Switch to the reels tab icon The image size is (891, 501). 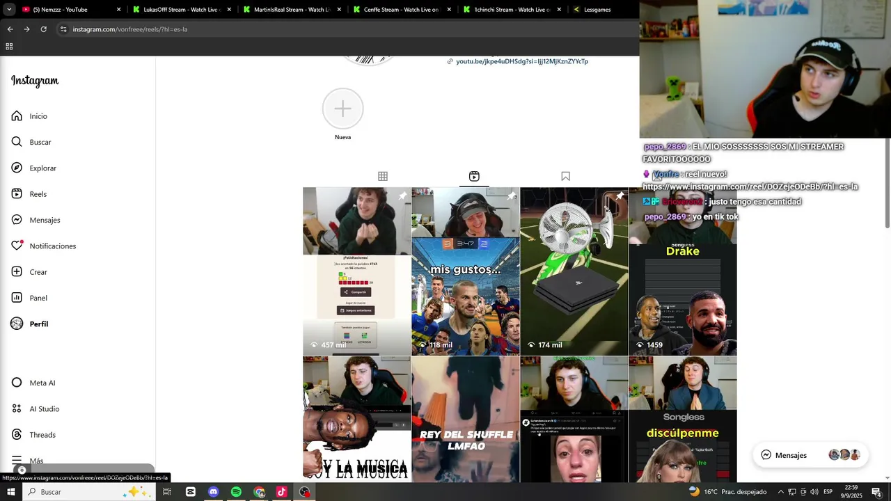tap(474, 176)
